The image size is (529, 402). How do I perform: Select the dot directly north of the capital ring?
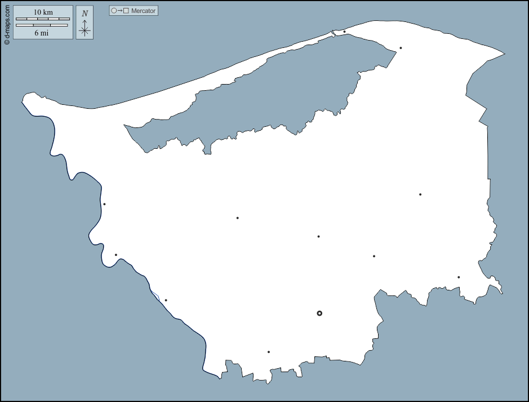click(318, 236)
